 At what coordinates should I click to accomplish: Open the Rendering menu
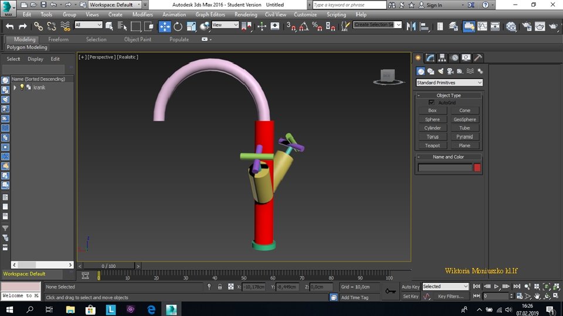(246, 14)
